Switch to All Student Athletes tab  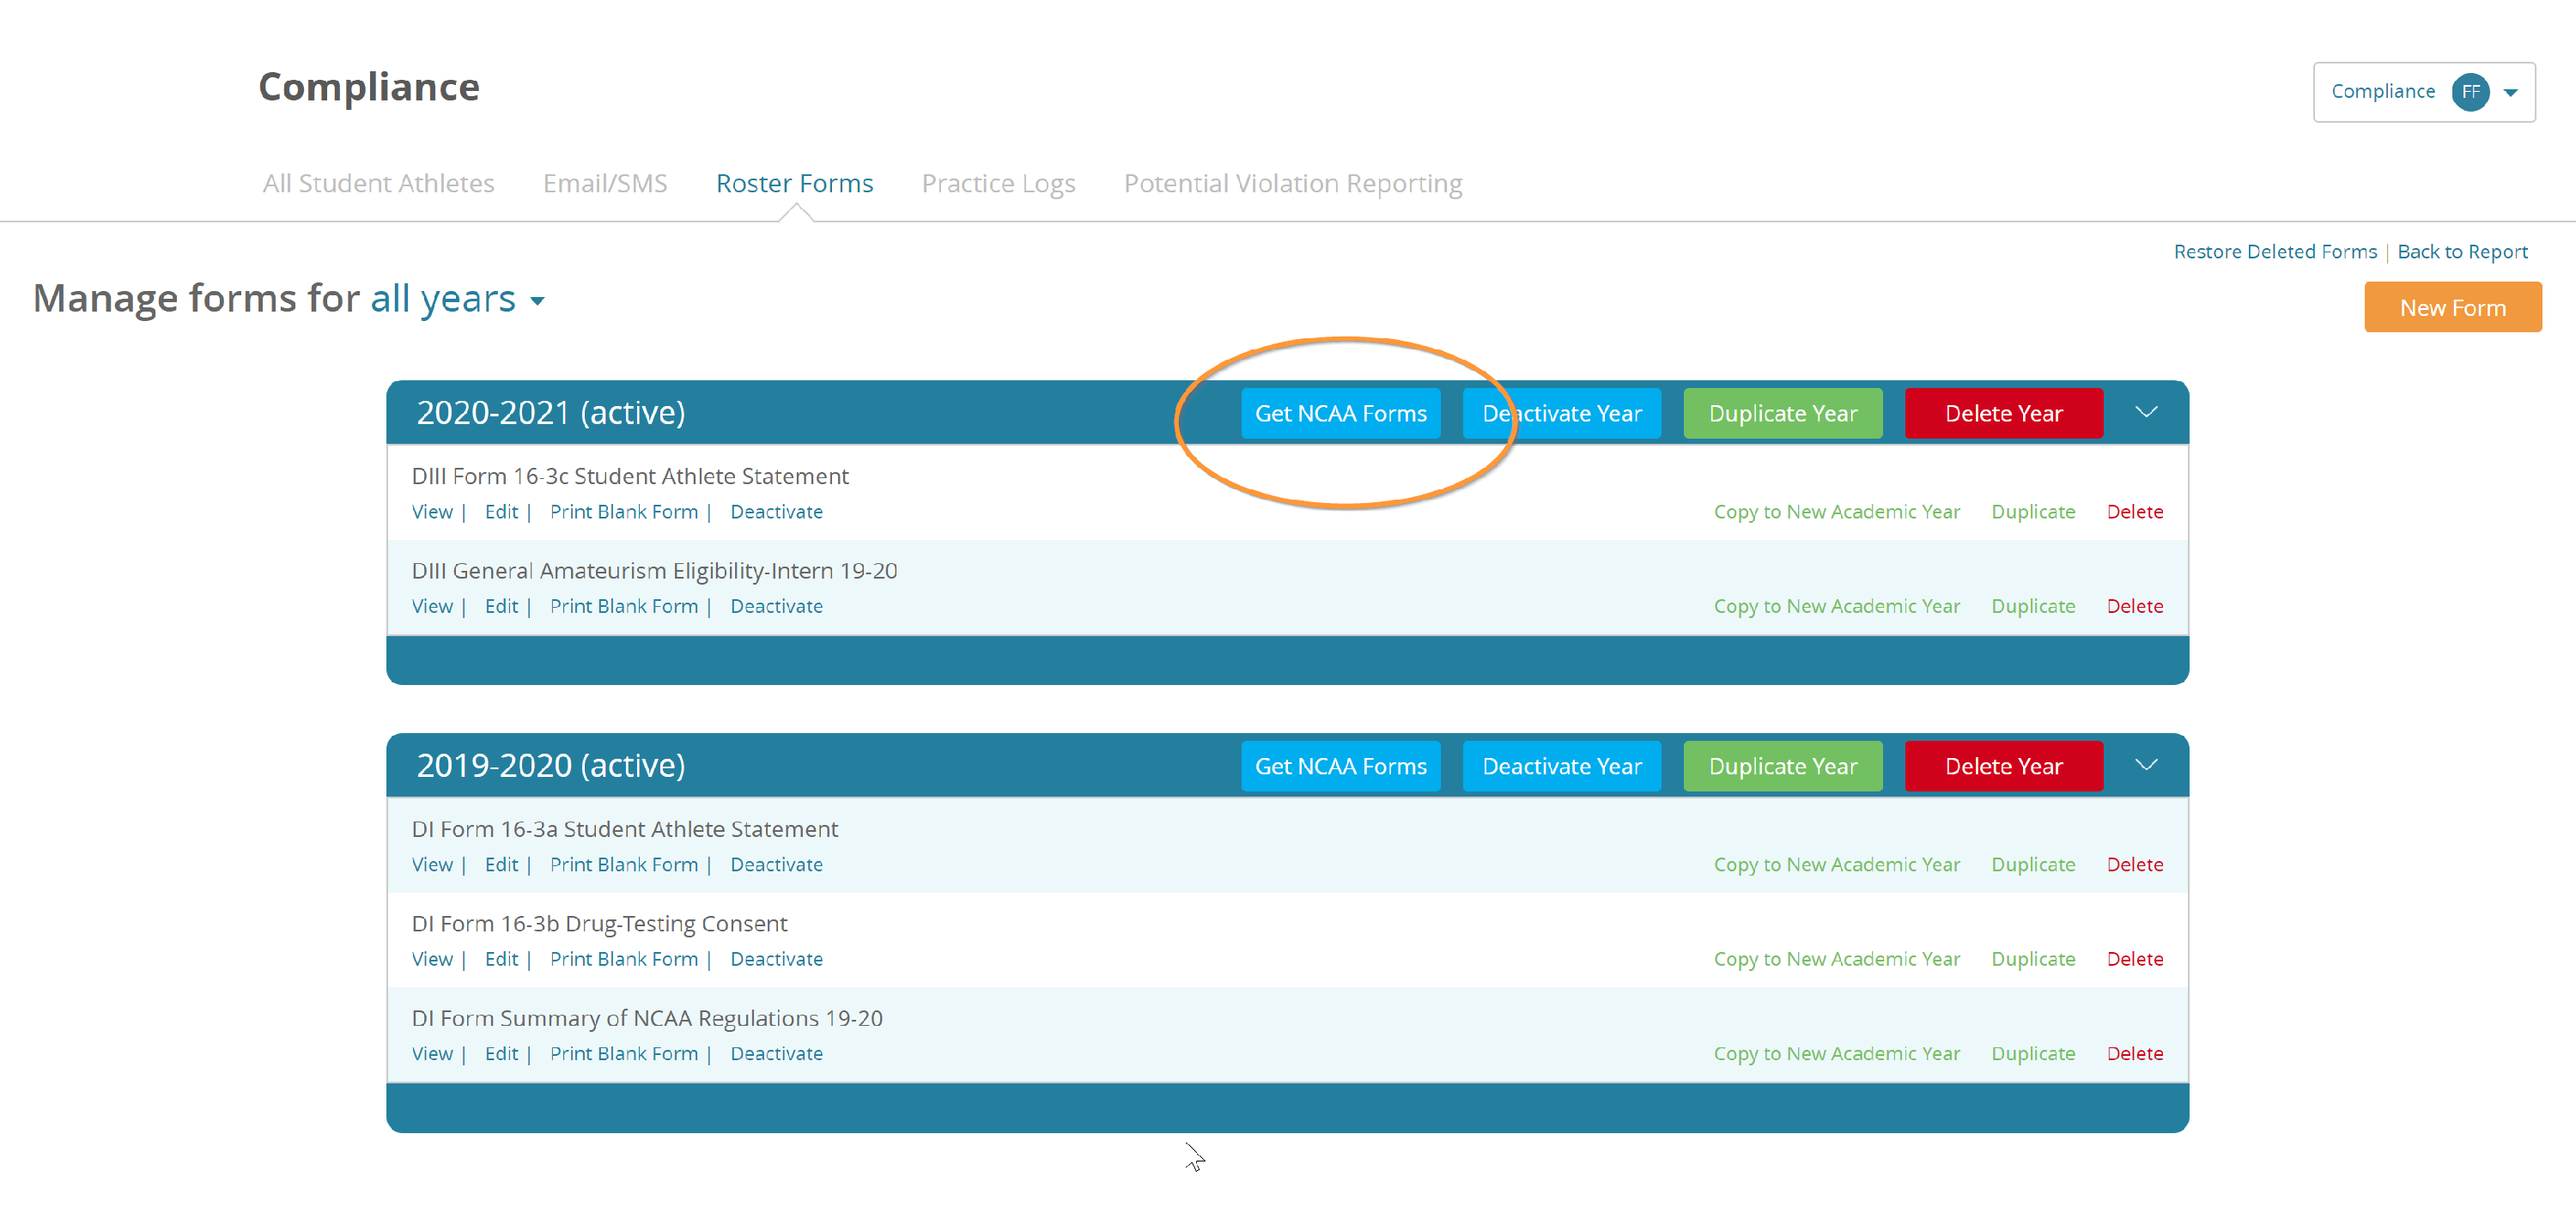coord(378,183)
